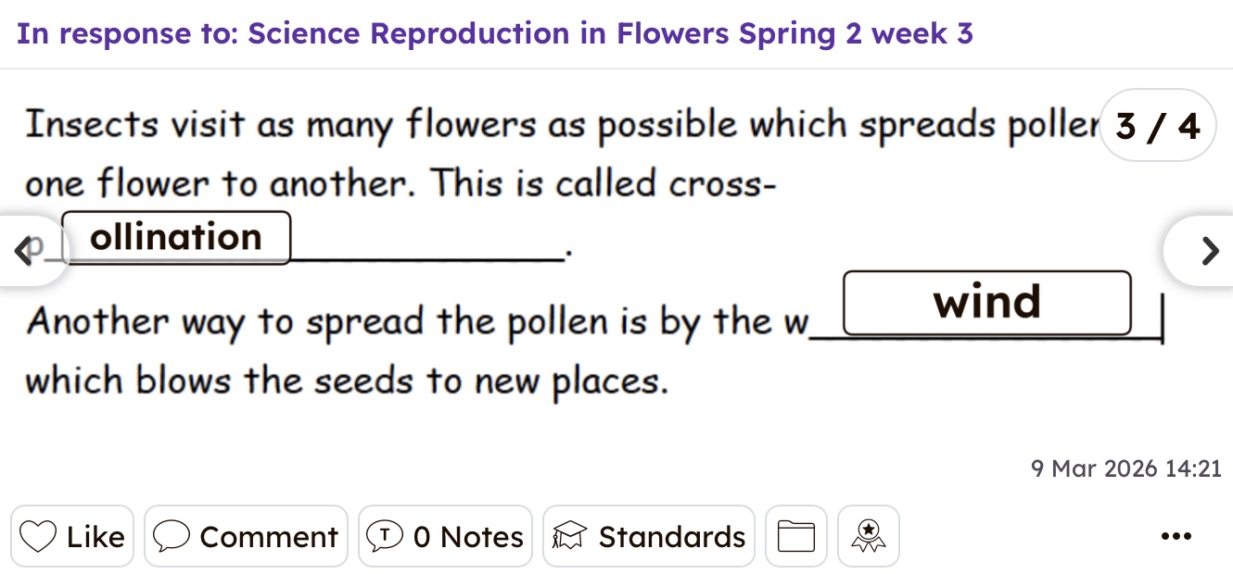Image resolution: width=1233 pixels, height=574 pixels.
Task: Click the graduation cap Standards icon
Action: [x=570, y=537]
